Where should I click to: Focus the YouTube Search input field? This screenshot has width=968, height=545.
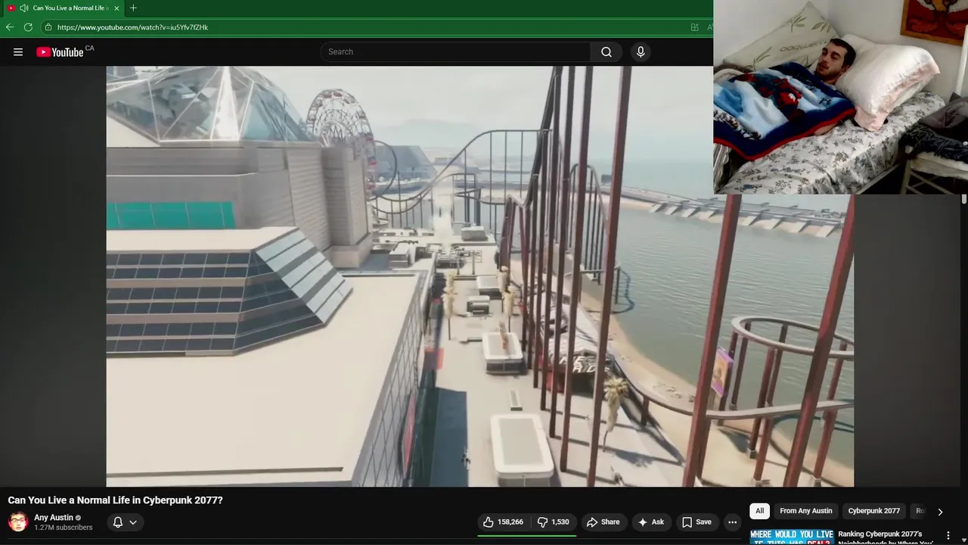(456, 51)
